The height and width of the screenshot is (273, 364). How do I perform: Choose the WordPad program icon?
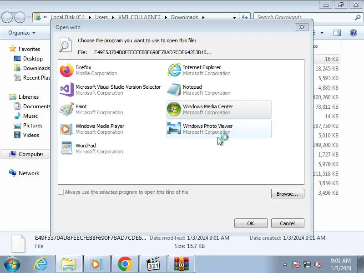(66, 148)
